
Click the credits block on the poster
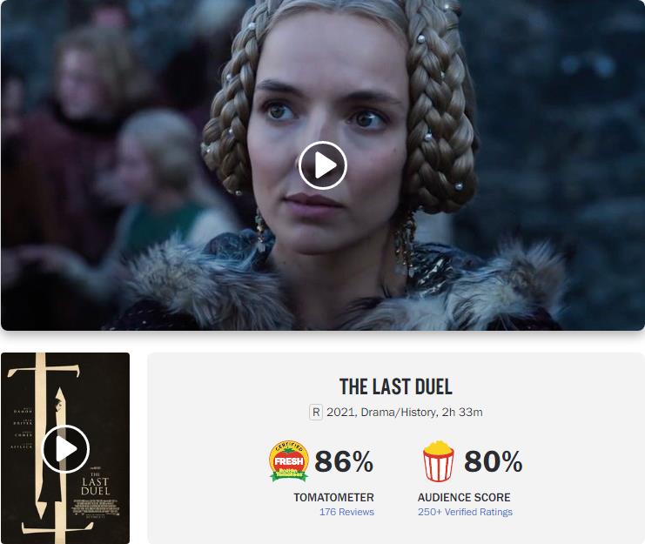96,507
